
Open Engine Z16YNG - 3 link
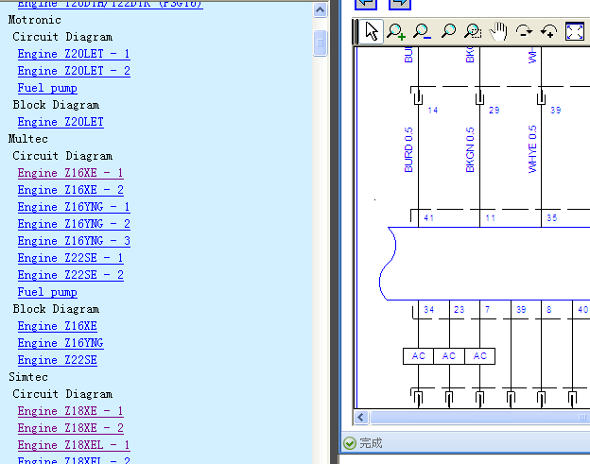click(x=74, y=241)
